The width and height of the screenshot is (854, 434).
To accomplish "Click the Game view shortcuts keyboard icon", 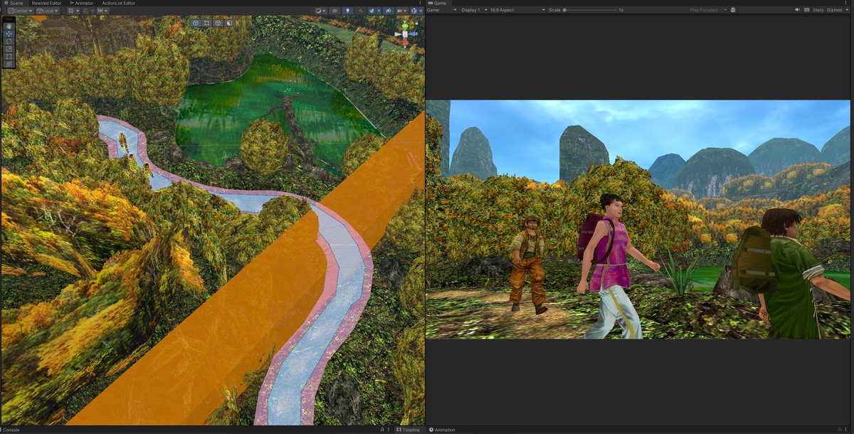I will tap(807, 10).
